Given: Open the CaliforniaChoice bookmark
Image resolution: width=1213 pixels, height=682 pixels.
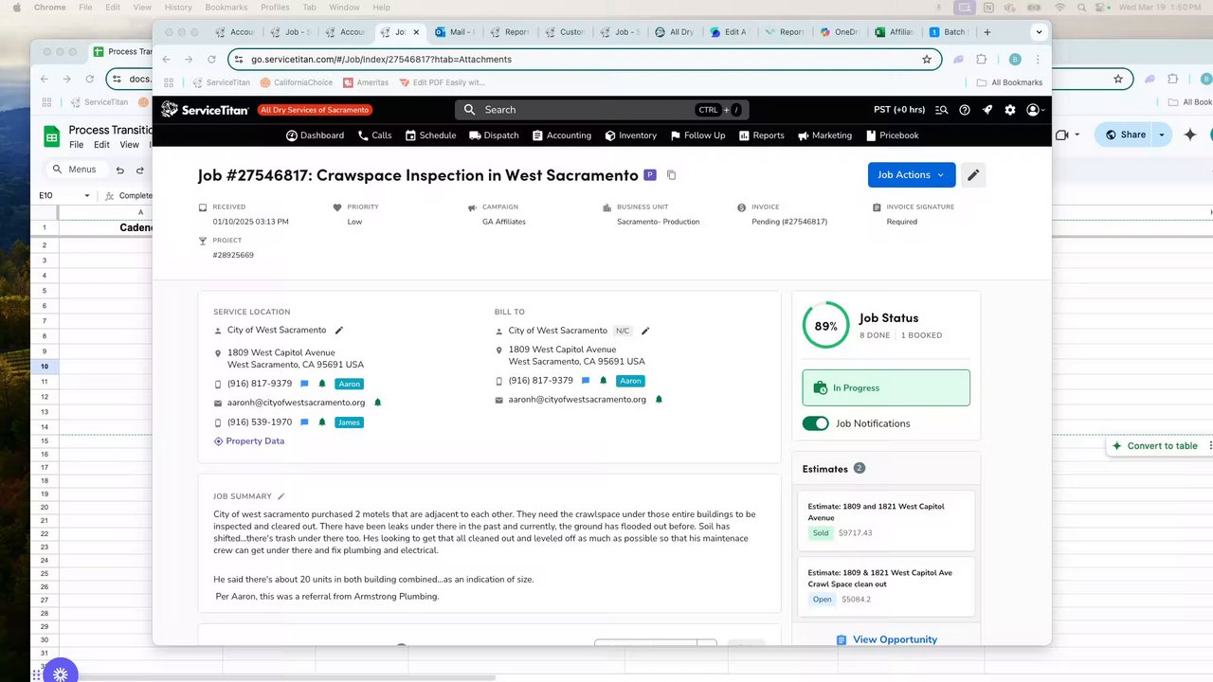Looking at the screenshot, I should [x=296, y=82].
